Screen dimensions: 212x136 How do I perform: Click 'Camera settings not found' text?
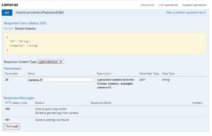click(x=52, y=120)
